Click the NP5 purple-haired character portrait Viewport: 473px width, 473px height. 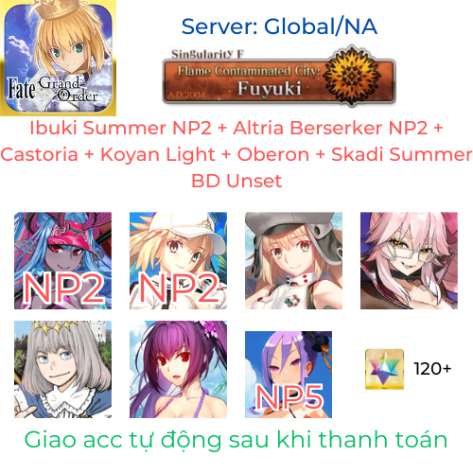(289, 375)
